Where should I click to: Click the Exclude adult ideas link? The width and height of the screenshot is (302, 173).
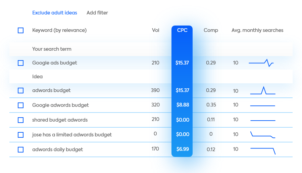coord(55,13)
